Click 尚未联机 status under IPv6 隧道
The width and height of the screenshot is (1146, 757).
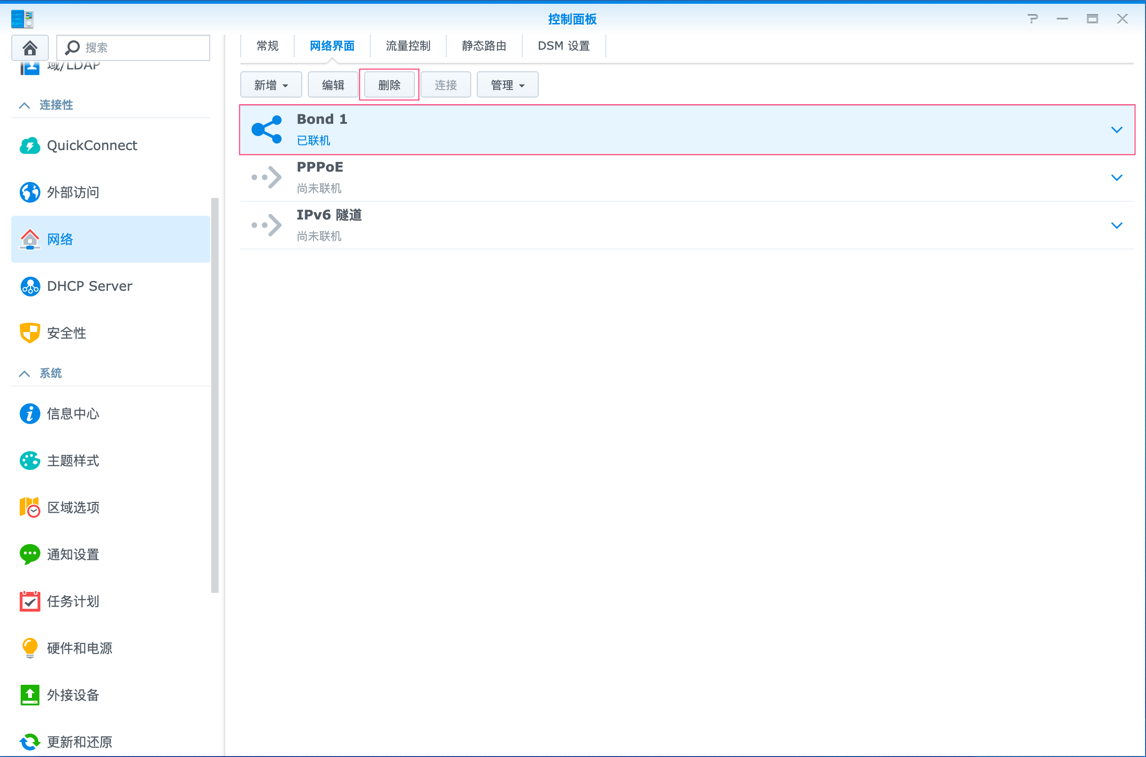pos(319,236)
